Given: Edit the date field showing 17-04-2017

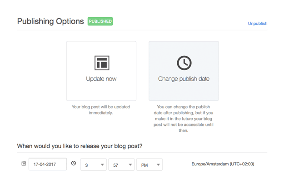Looking at the screenshot, I should tap(48, 164).
